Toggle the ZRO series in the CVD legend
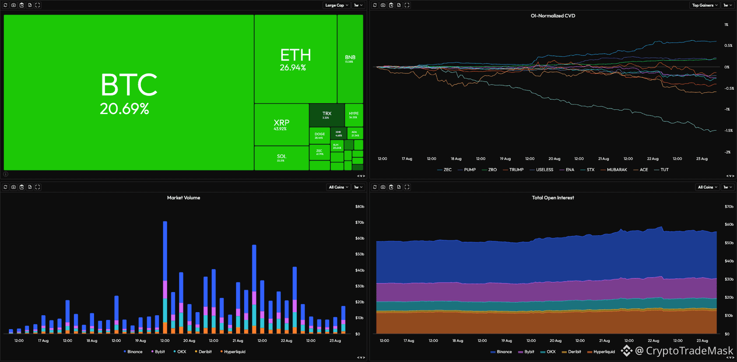Viewport: 737px width, 362px height. 489,170
